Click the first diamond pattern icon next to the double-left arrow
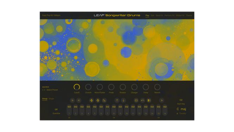Image resolution: width=234 pixels, height=132 pixels. pyautogui.click(x=91, y=101)
